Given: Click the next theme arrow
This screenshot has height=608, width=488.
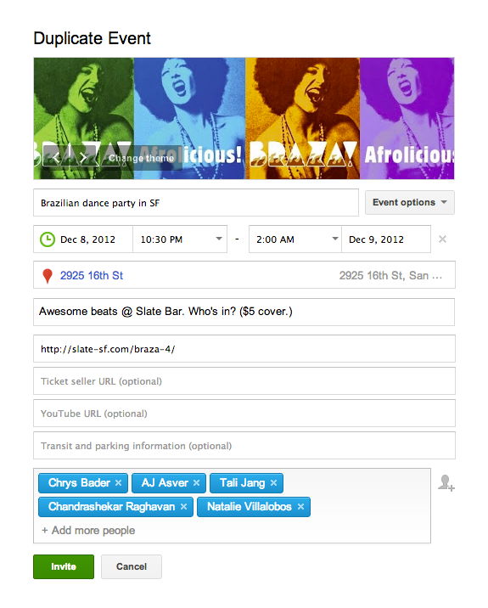Looking at the screenshot, I should click(83, 158).
